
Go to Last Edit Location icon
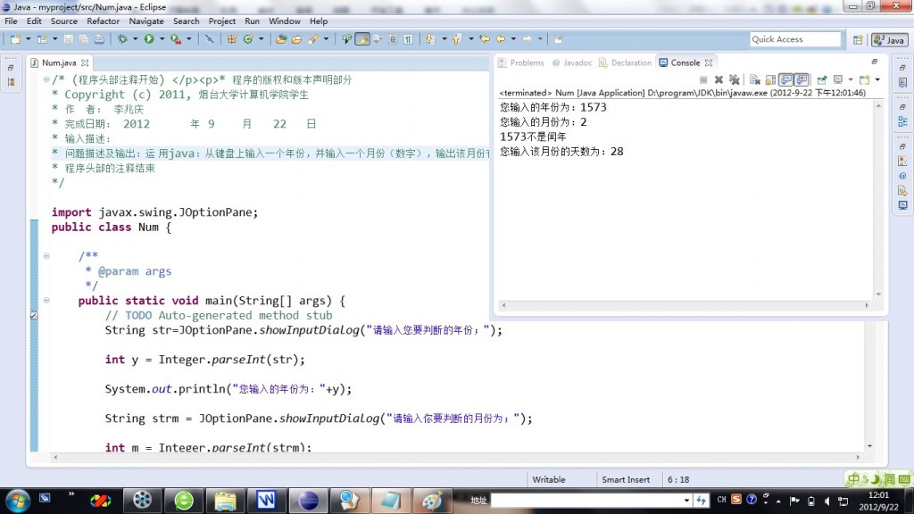click(485, 39)
